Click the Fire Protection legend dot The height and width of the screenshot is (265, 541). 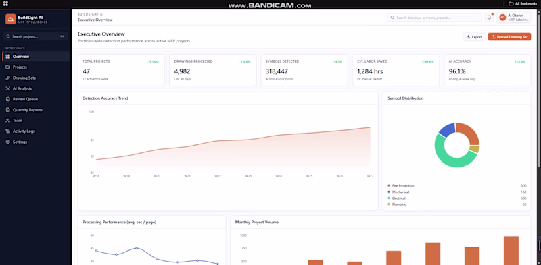(x=389, y=186)
